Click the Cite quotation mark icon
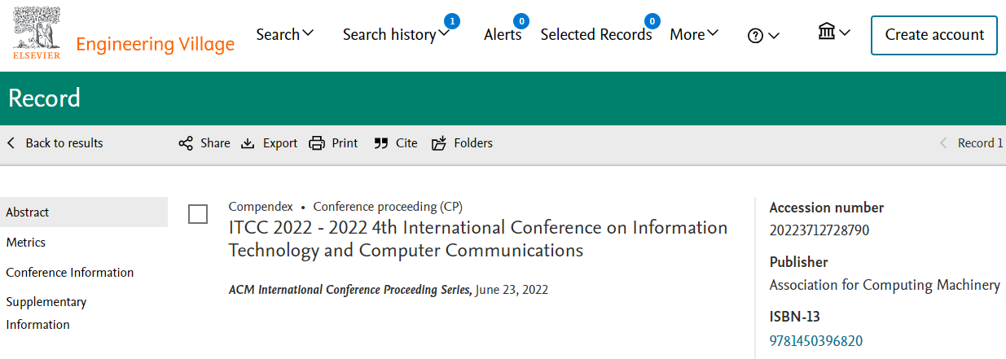Screen dimensions: 1006x359 click(x=380, y=143)
